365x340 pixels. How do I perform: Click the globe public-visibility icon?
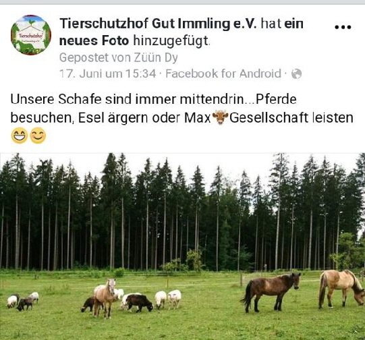pos(297,74)
